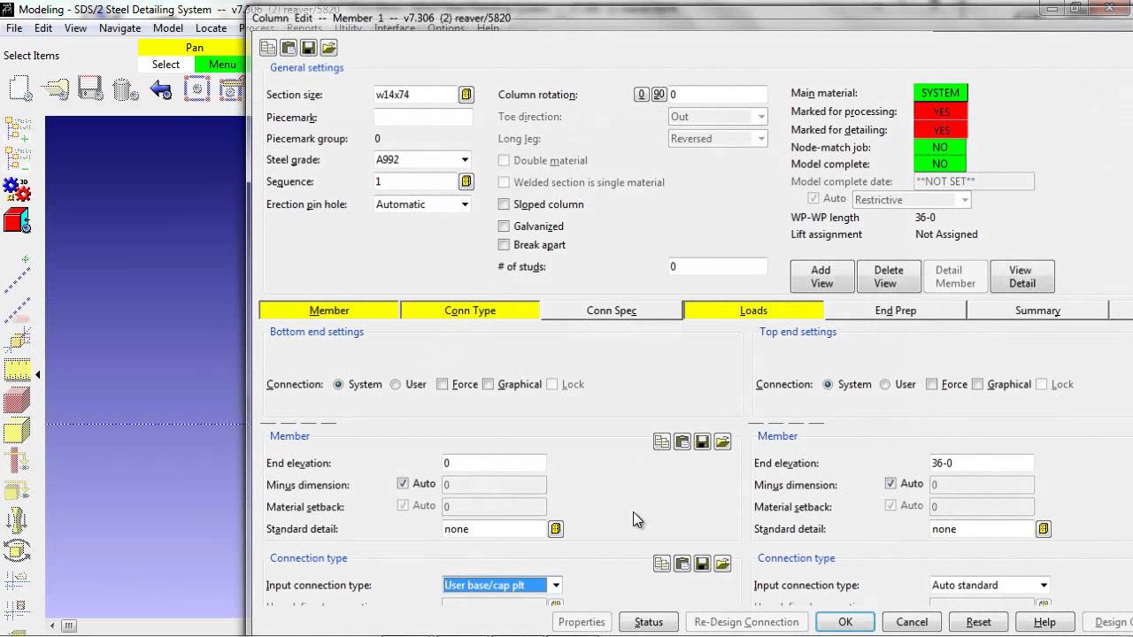
Task: Set column rotation with the 0 button
Action: (x=642, y=95)
